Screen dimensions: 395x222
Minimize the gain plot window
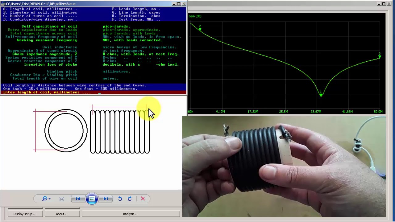(x=379, y=4)
